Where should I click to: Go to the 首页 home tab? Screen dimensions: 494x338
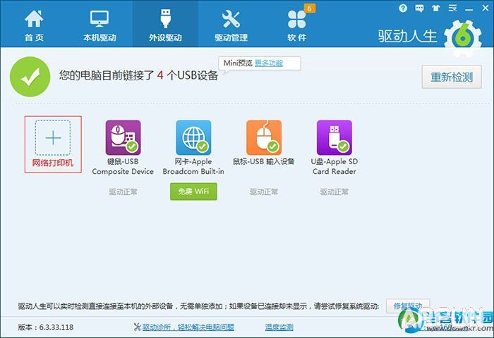coord(33,25)
